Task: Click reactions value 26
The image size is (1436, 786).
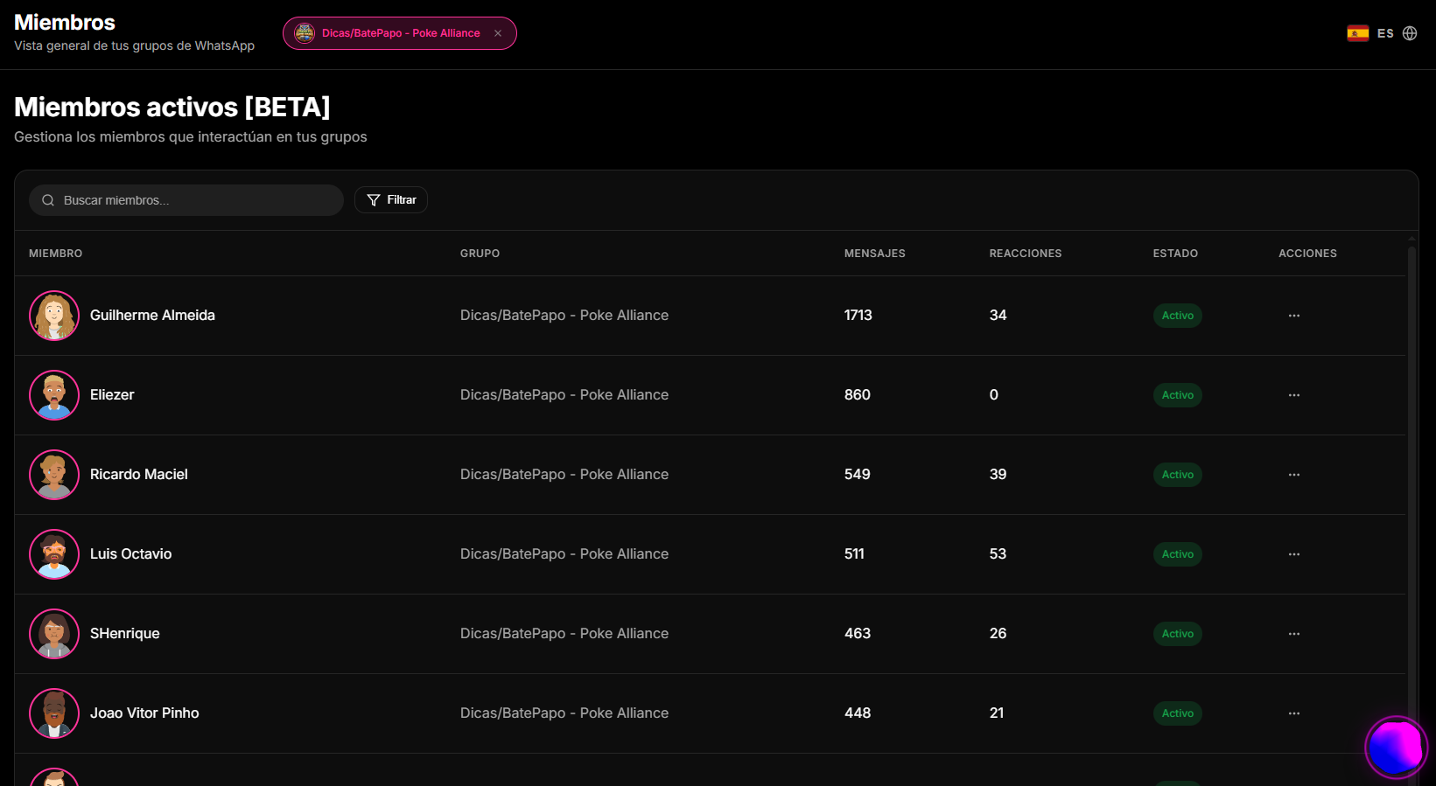Action: click(x=998, y=634)
